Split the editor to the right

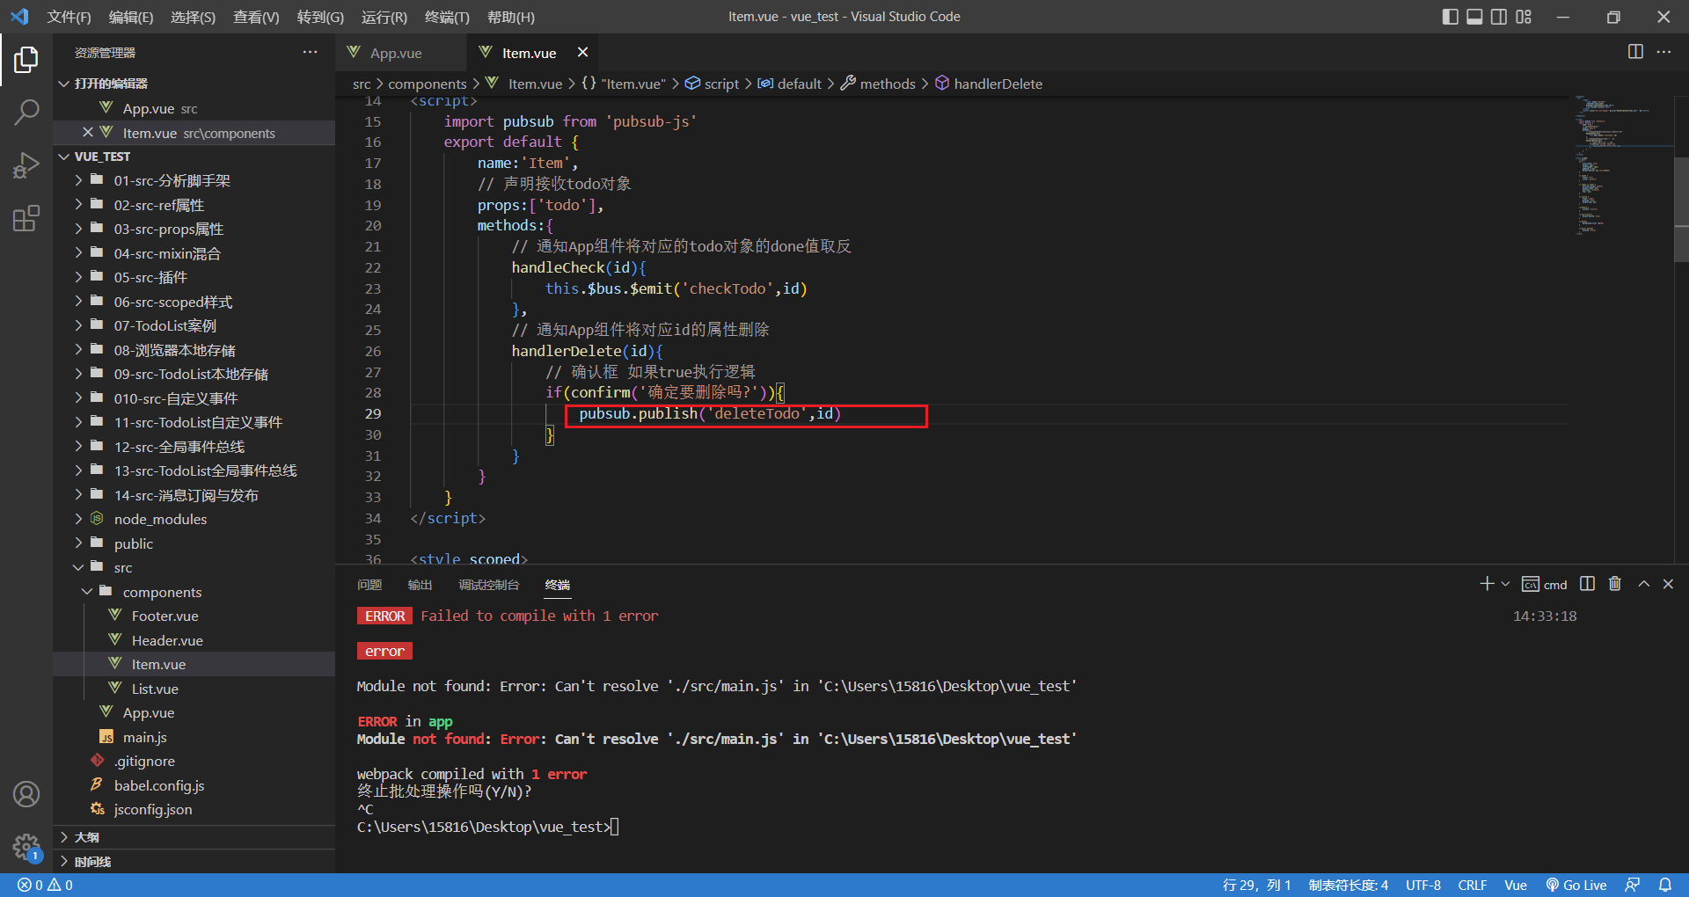(1635, 52)
